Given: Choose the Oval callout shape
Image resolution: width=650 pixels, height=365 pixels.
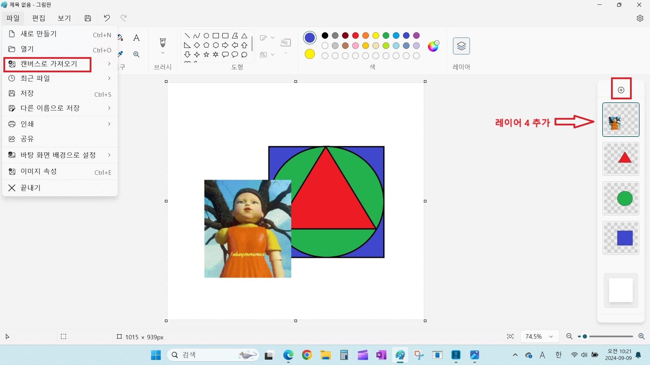Looking at the screenshot, I should [235, 54].
